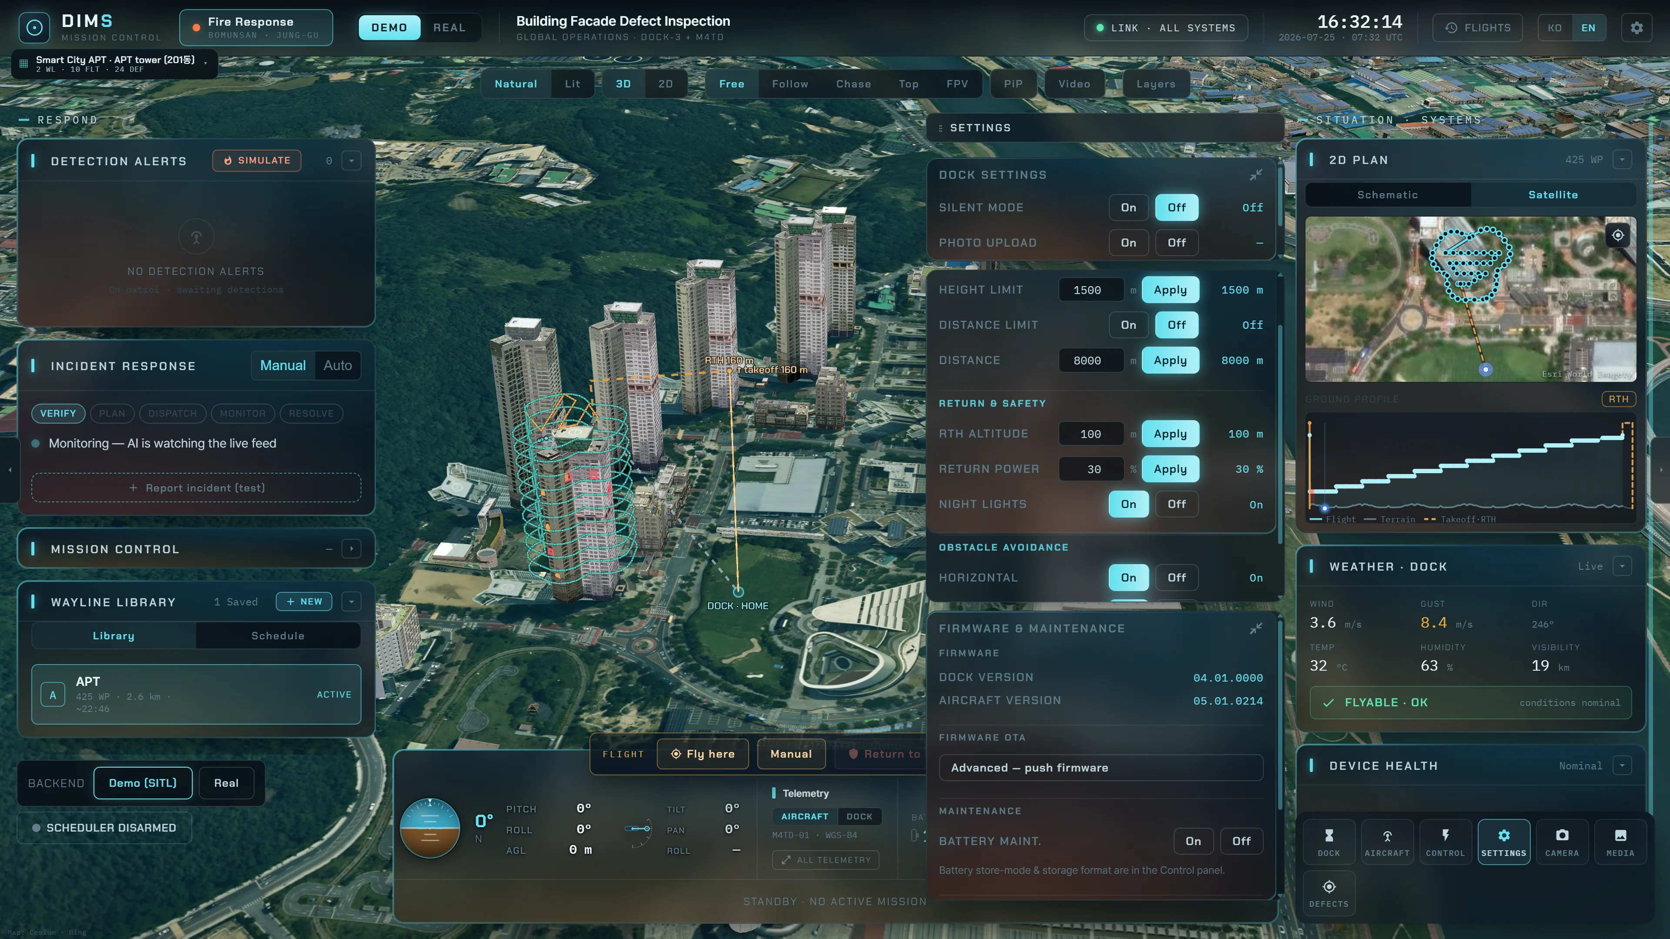1670x939 pixels.
Task: Turn Night Lights Off
Action: pyautogui.click(x=1177, y=504)
